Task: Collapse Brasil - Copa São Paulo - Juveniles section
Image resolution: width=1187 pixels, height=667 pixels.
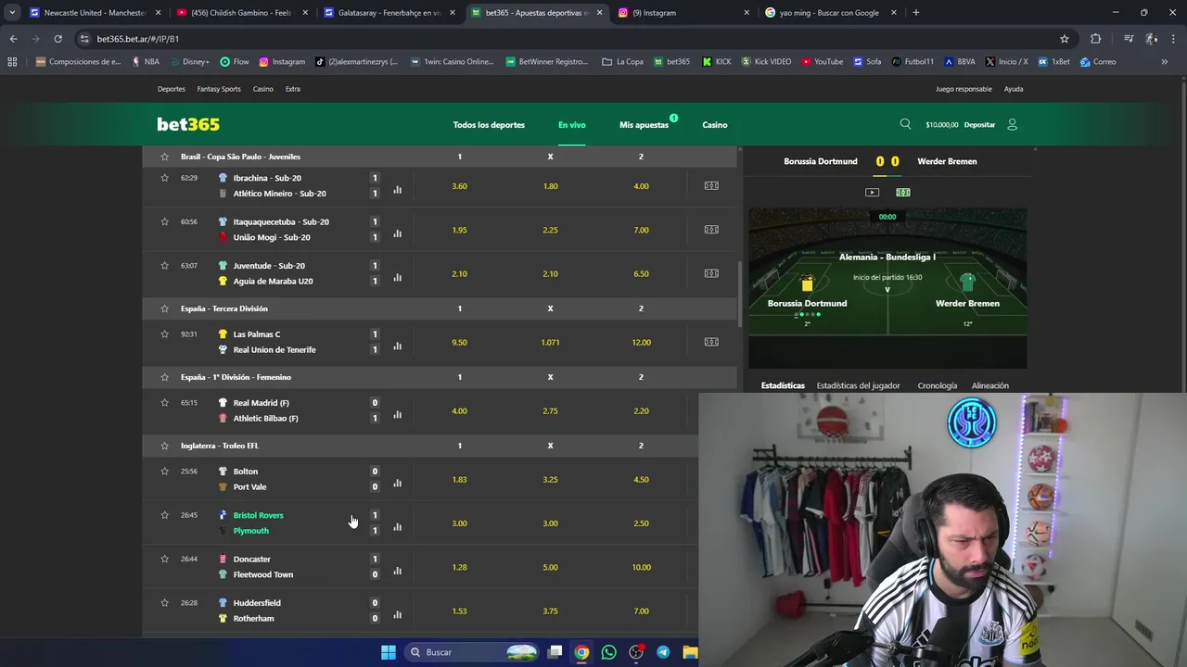Action: coord(439,157)
